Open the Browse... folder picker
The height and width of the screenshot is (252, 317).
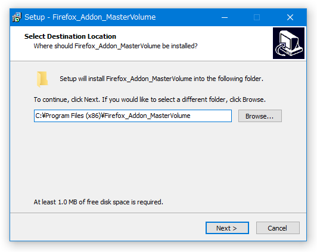point(260,116)
